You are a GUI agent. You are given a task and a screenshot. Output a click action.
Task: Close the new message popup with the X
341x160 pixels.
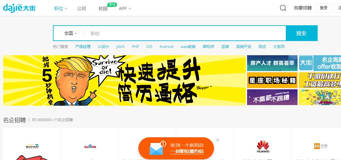click(217, 140)
